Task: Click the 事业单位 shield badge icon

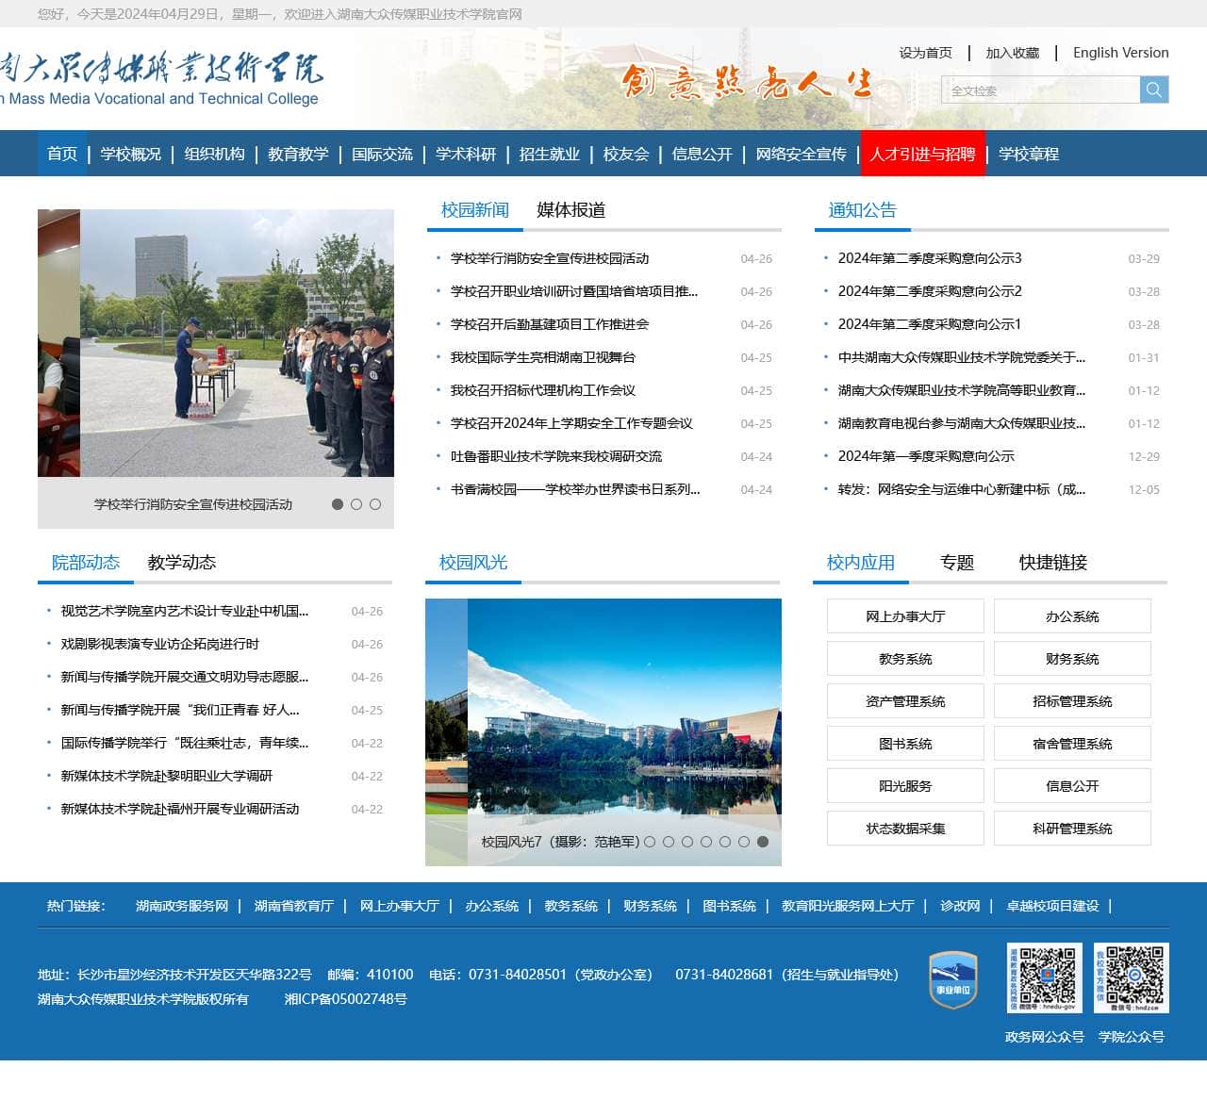Action: [x=952, y=979]
